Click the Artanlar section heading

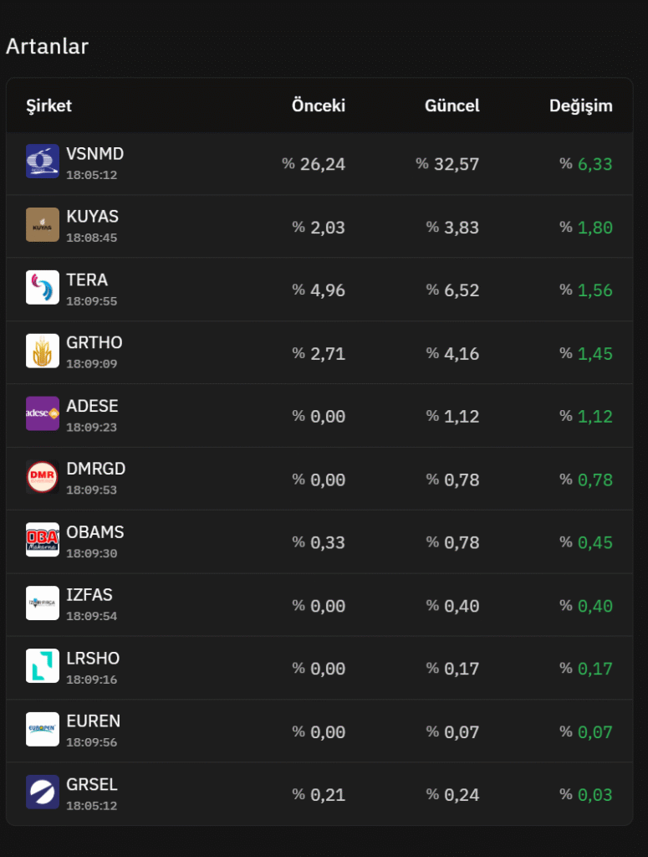pos(47,47)
